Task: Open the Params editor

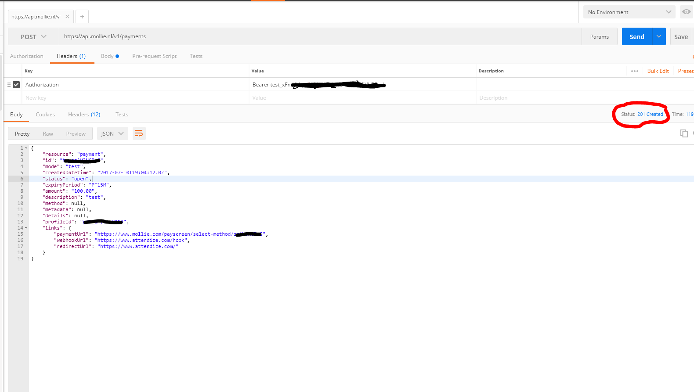Action: (599, 37)
